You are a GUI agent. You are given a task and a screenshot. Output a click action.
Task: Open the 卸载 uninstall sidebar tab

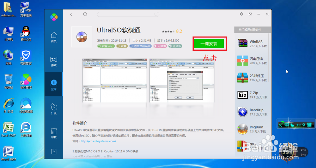54,133
